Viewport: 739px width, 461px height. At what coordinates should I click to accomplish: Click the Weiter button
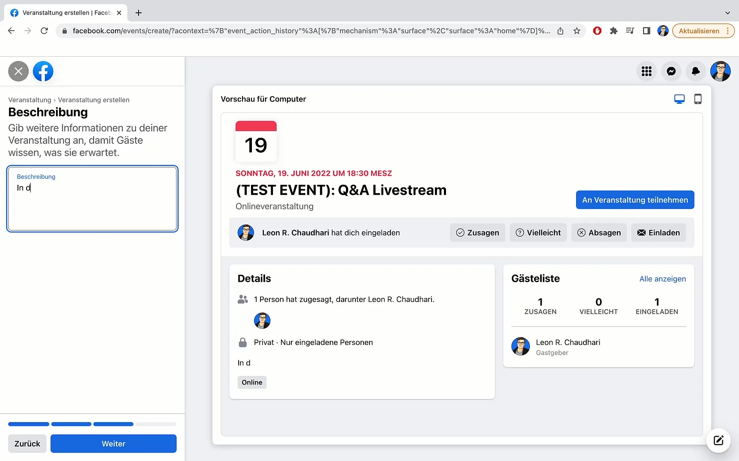(113, 443)
